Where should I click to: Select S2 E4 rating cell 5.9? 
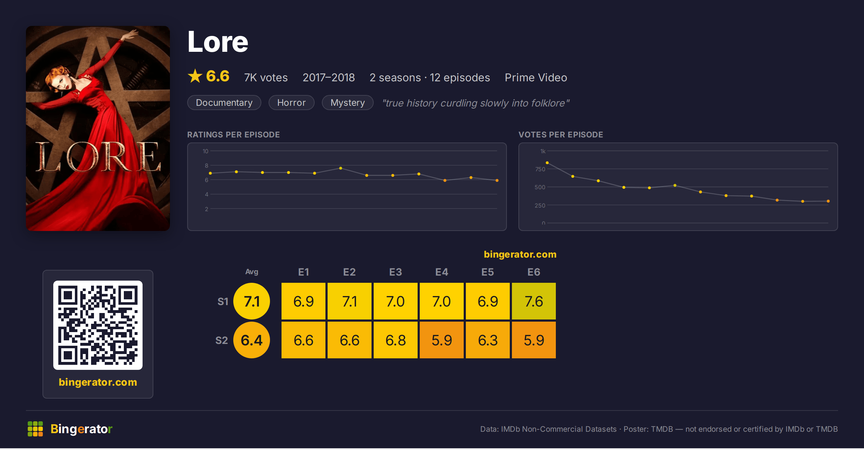click(x=442, y=340)
